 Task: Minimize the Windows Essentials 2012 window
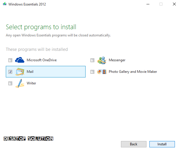click(148, 4)
